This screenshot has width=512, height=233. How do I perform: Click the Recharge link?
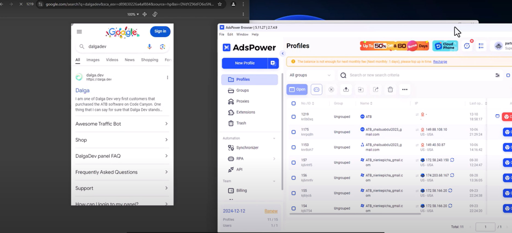pyautogui.click(x=440, y=62)
